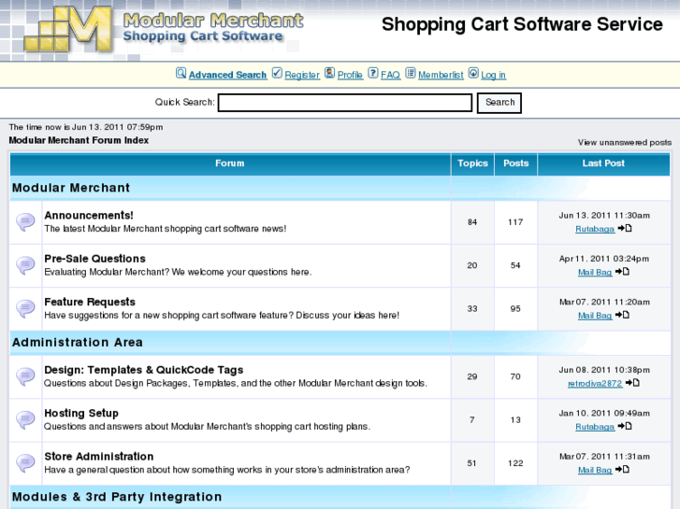Open the Hosting Setup forum
This screenshot has height=509, width=680.
81,413
